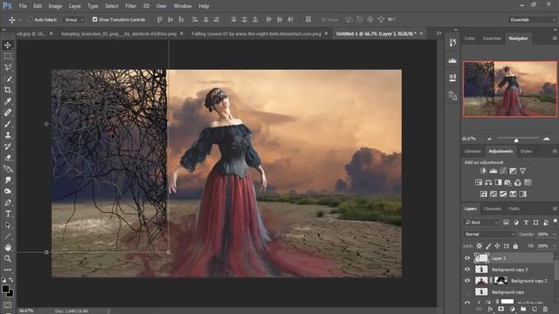Hide the Background copy 3 layer
This screenshot has height=314, width=559.
point(467,270)
